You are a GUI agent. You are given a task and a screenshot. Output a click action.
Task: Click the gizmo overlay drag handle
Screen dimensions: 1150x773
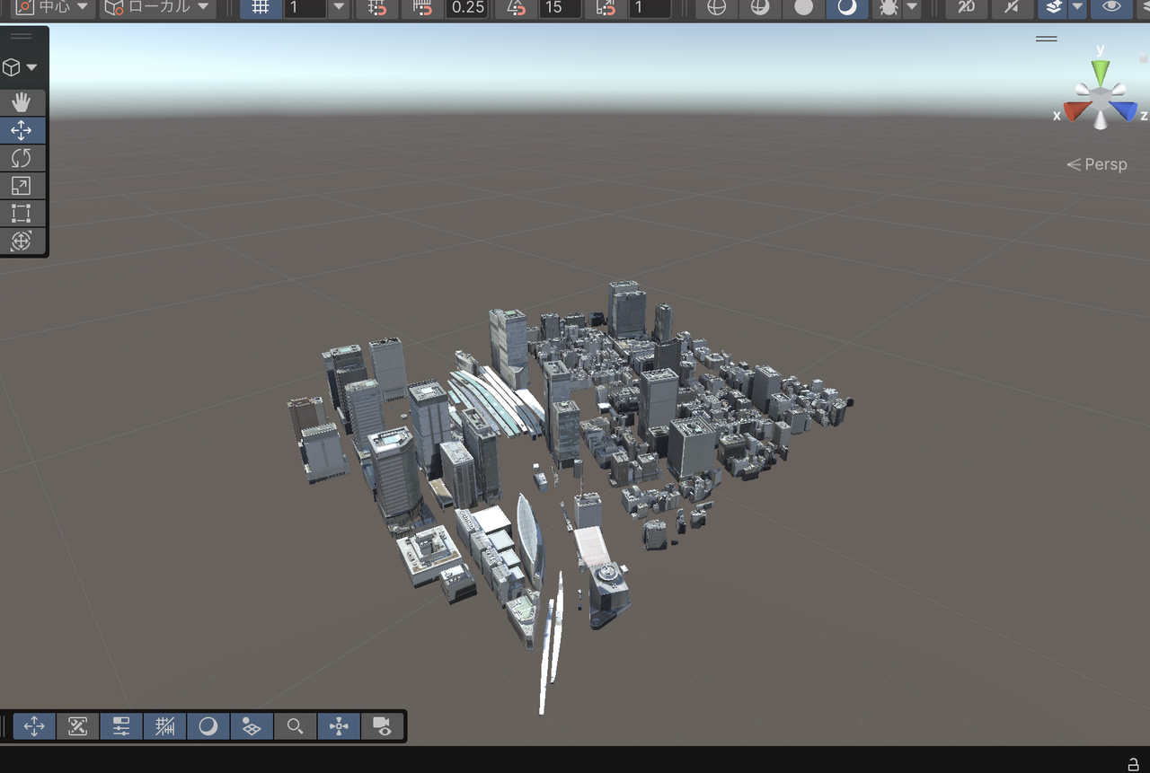tap(1046, 39)
